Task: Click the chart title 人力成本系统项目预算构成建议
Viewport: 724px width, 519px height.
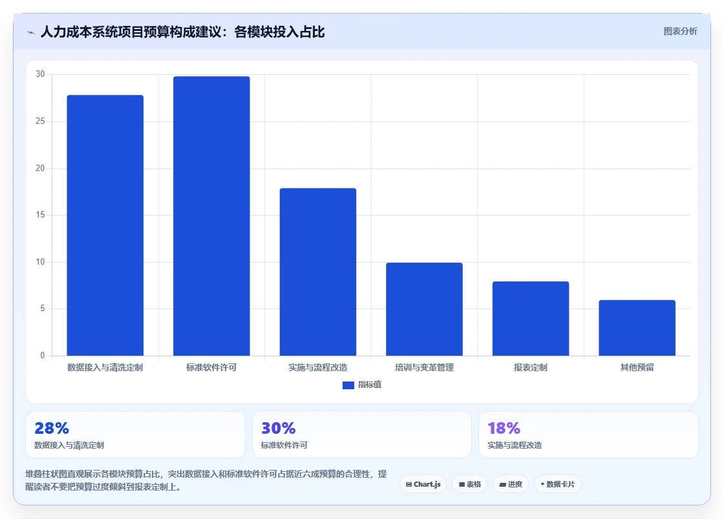Action: tap(182, 32)
